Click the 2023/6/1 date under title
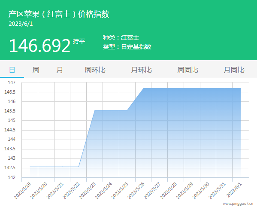The width and height of the screenshot is (257, 207). pos(21,24)
